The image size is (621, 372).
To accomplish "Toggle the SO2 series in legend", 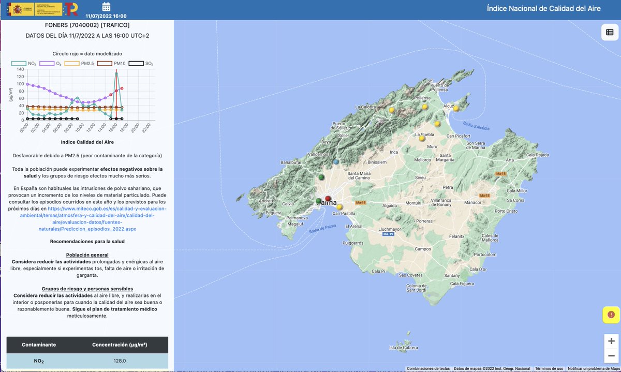I will pyautogui.click(x=141, y=63).
